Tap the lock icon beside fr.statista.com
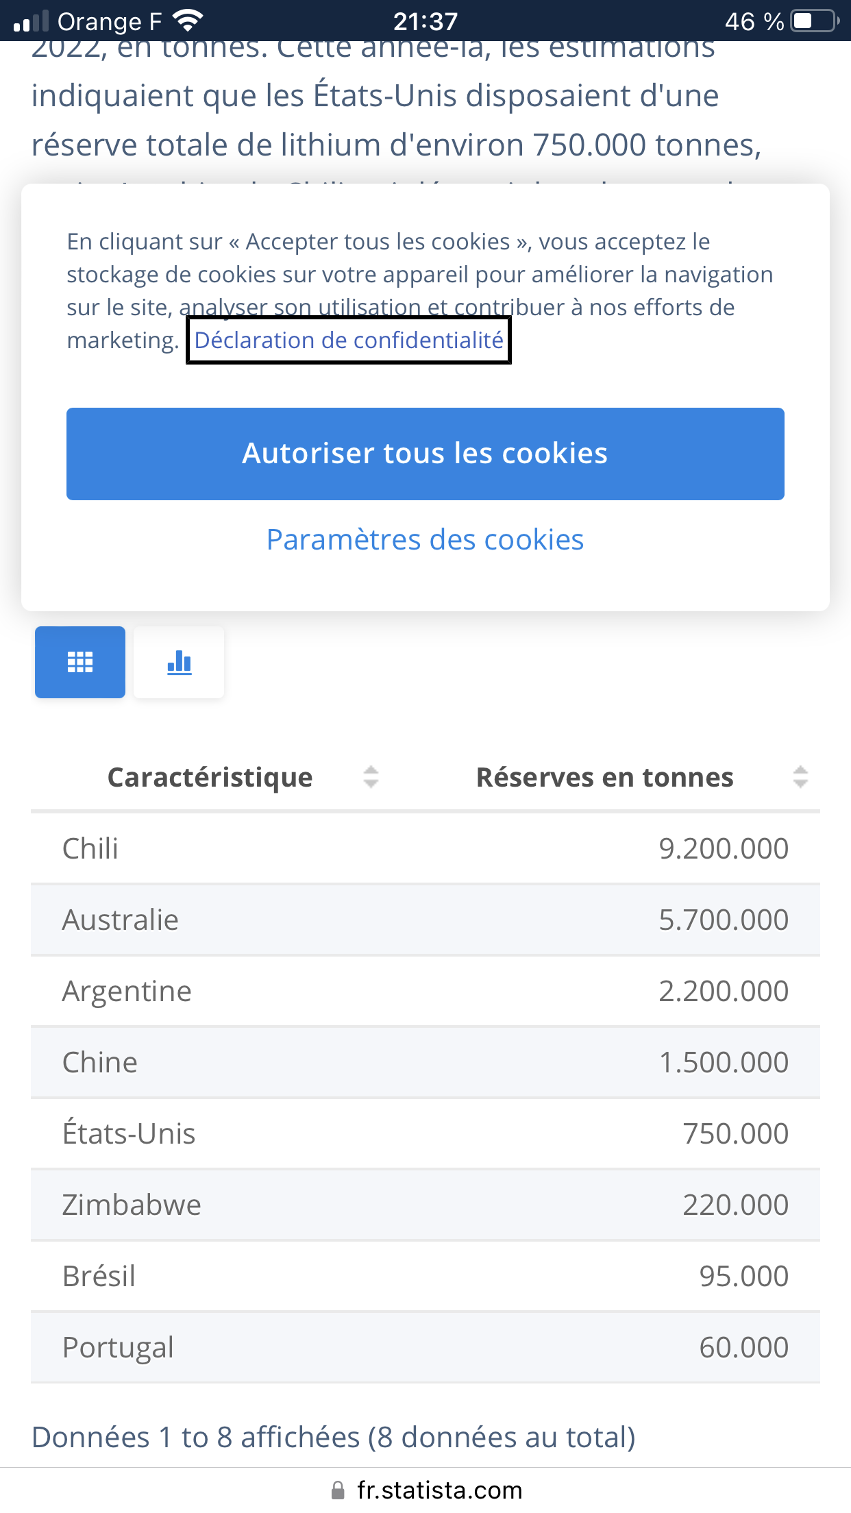The image size is (851, 1513). (x=337, y=1490)
